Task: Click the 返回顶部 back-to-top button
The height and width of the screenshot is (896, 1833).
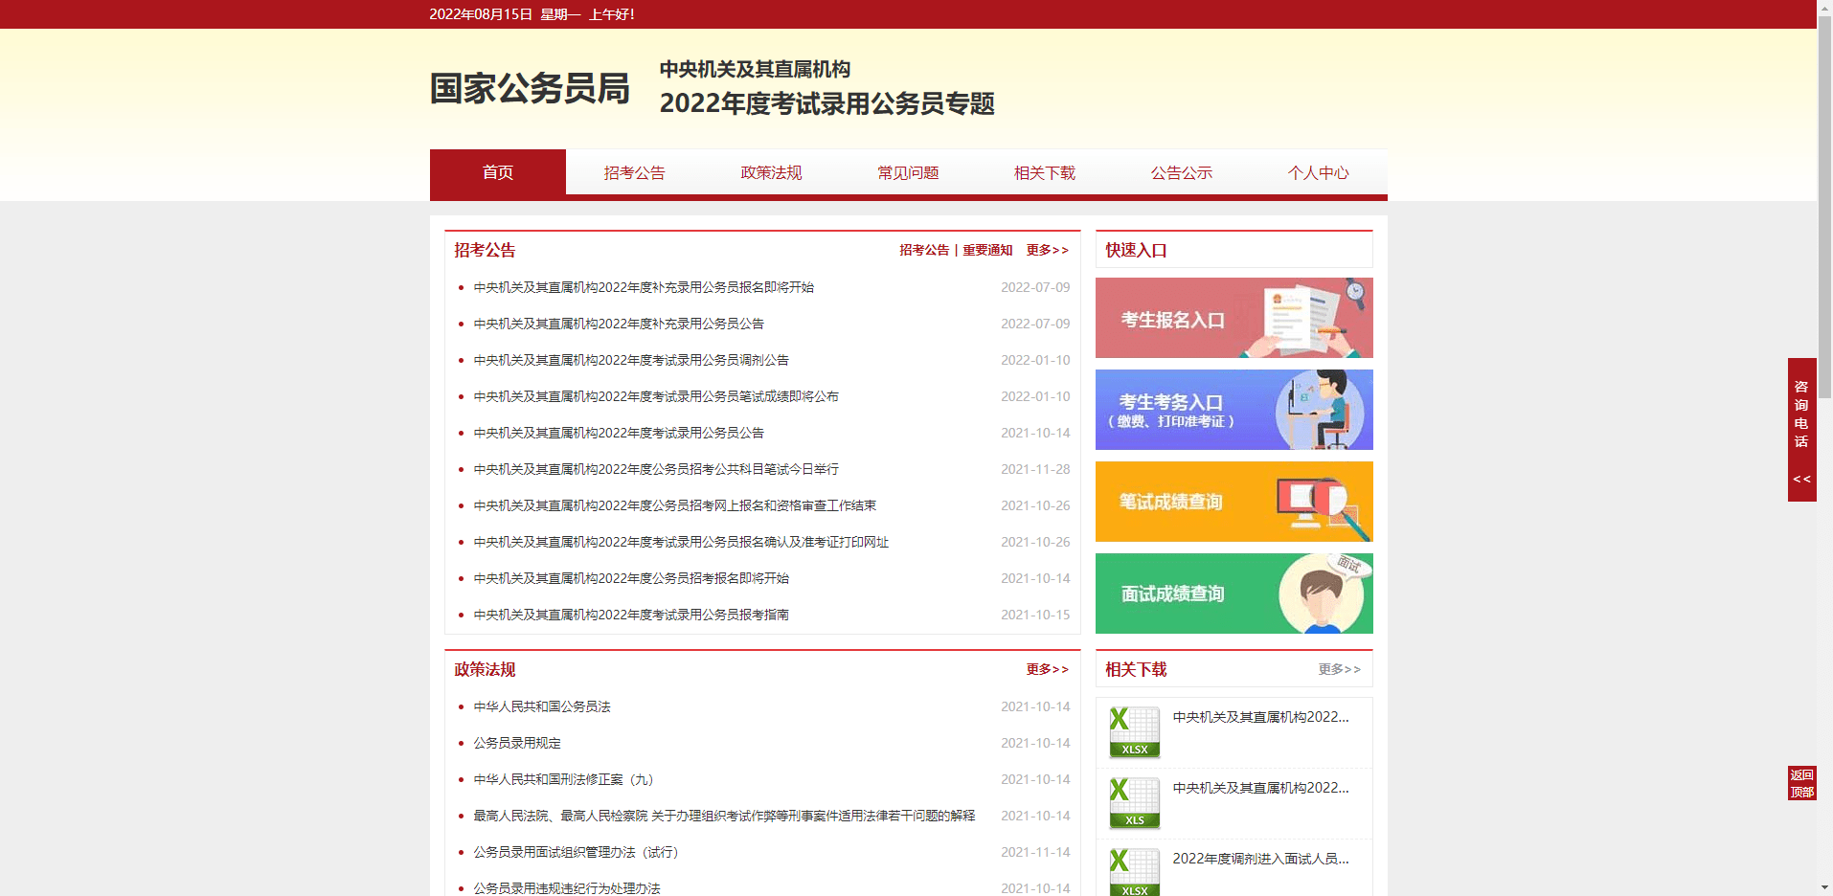Action: click(1801, 780)
